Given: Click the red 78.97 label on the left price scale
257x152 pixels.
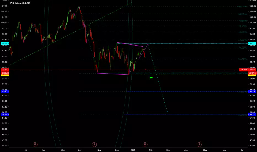Looking at the screenshot, I should [5, 70].
